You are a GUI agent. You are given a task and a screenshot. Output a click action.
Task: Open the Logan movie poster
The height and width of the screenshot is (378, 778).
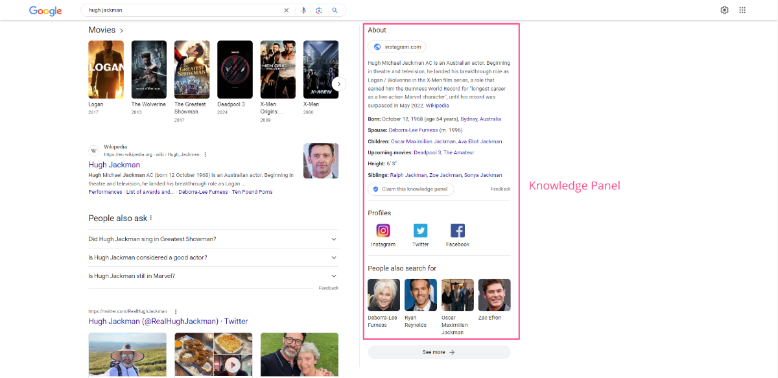(x=106, y=69)
